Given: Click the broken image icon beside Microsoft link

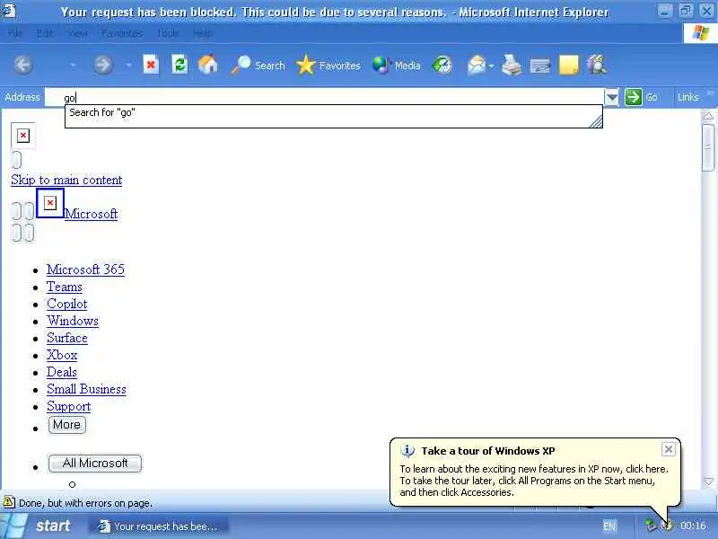Looking at the screenshot, I should click(x=50, y=203).
